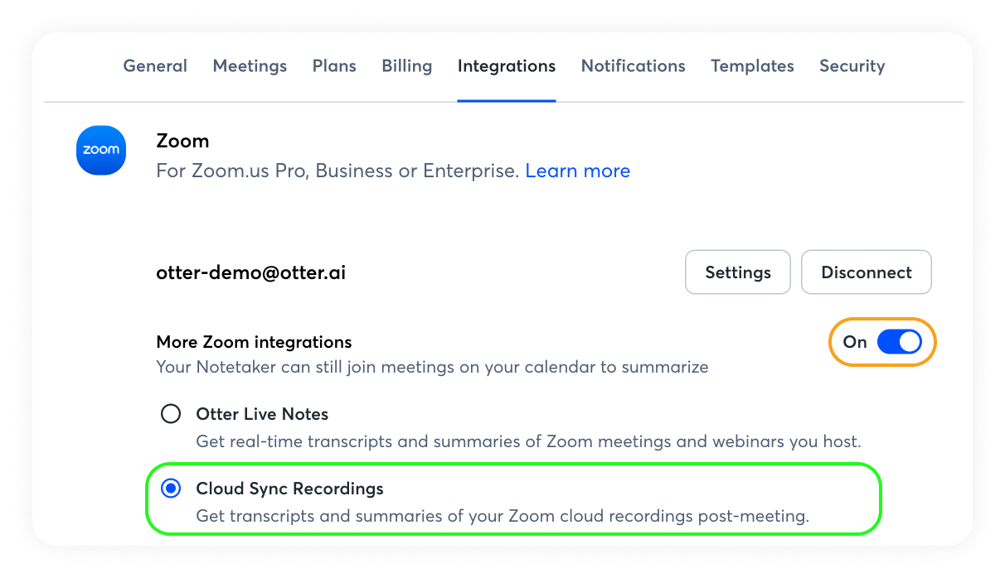Viewport: 1005px width, 578px height.
Task: Click the real-time transcripts description text
Action: 528,441
